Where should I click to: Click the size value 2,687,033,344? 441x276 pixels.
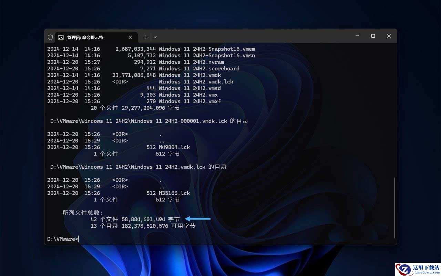136,49
